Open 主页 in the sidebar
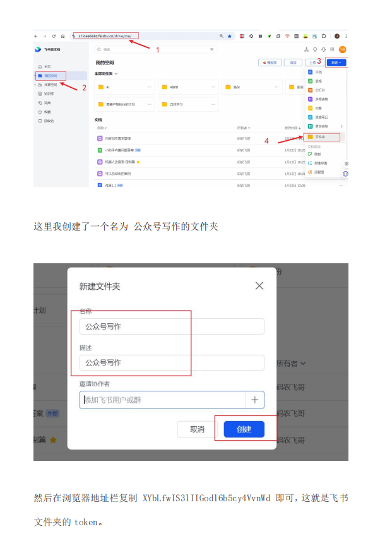This screenshot has height=548, width=392. (45, 66)
